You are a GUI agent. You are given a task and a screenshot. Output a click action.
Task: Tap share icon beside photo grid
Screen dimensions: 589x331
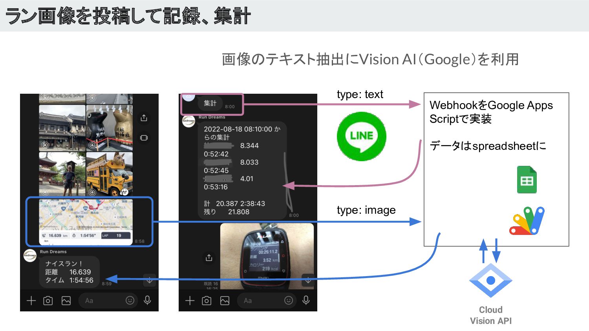point(144,118)
